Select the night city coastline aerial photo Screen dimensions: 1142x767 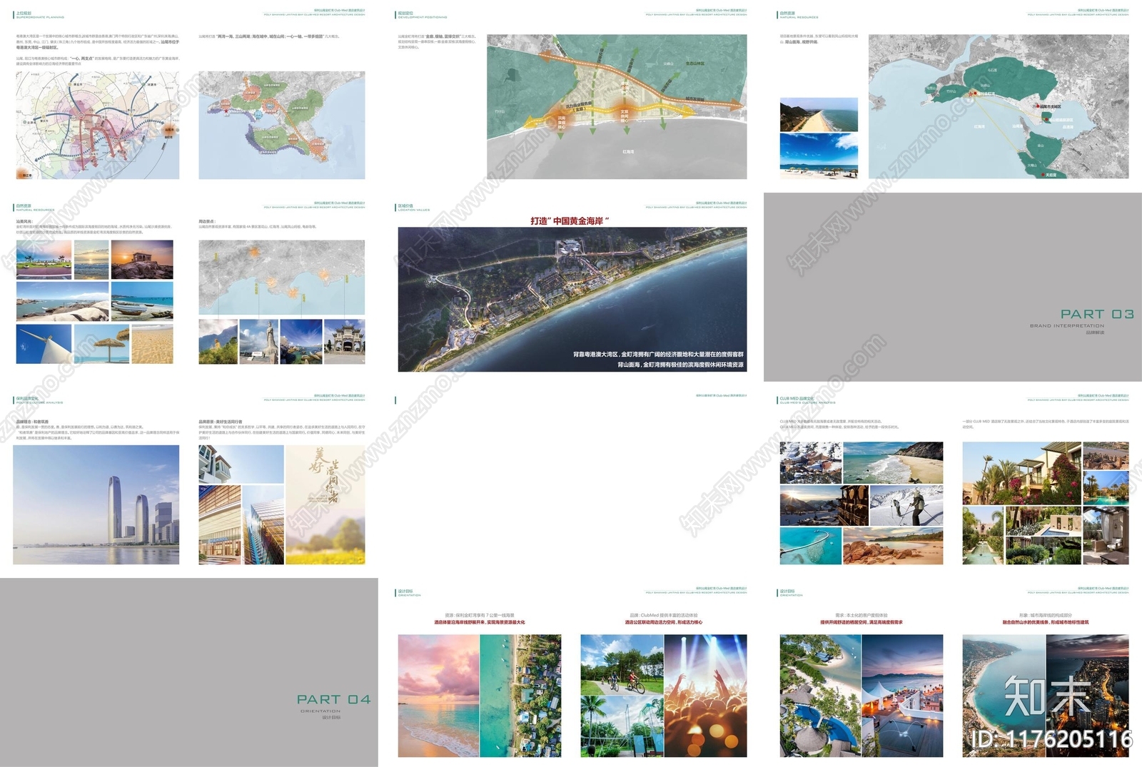click(1088, 696)
